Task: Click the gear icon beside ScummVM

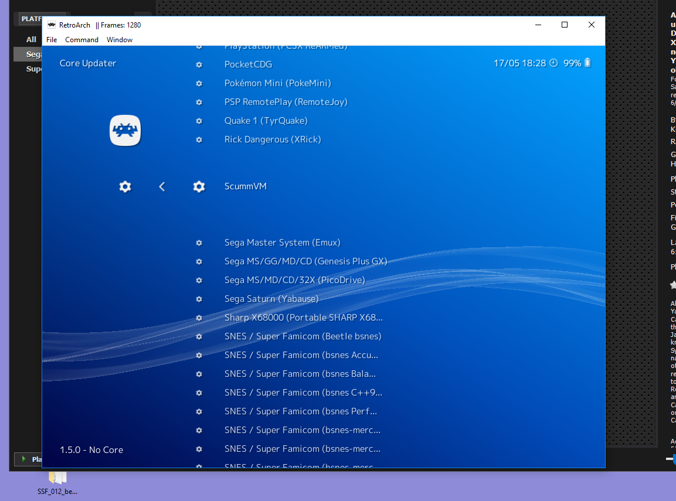Action: pos(199,186)
